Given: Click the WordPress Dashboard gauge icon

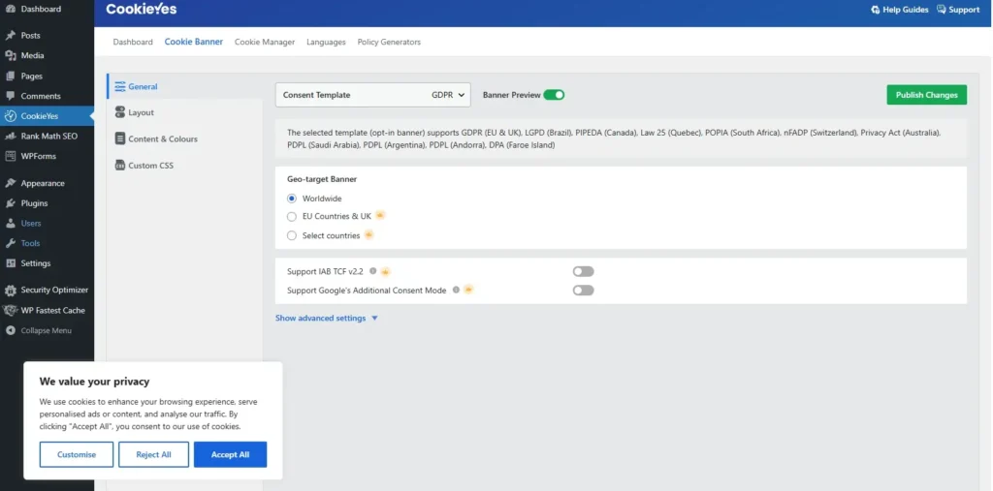Looking at the screenshot, I should 10,9.
